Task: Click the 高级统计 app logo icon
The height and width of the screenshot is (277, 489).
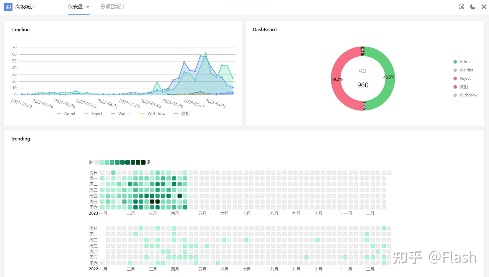Action: point(8,7)
